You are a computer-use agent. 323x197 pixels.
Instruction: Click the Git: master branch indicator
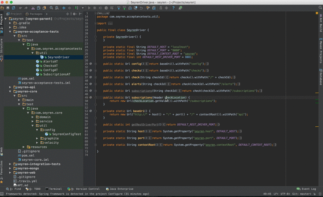click(302, 194)
